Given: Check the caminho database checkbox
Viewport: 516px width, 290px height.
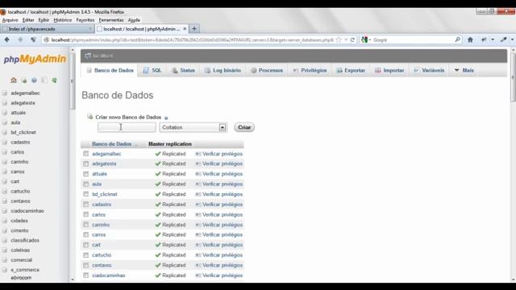Looking at the screenshot, I should [86, 225].
